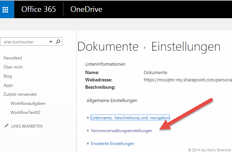Select 'Über mich' in the sidebar

[13, 67]
